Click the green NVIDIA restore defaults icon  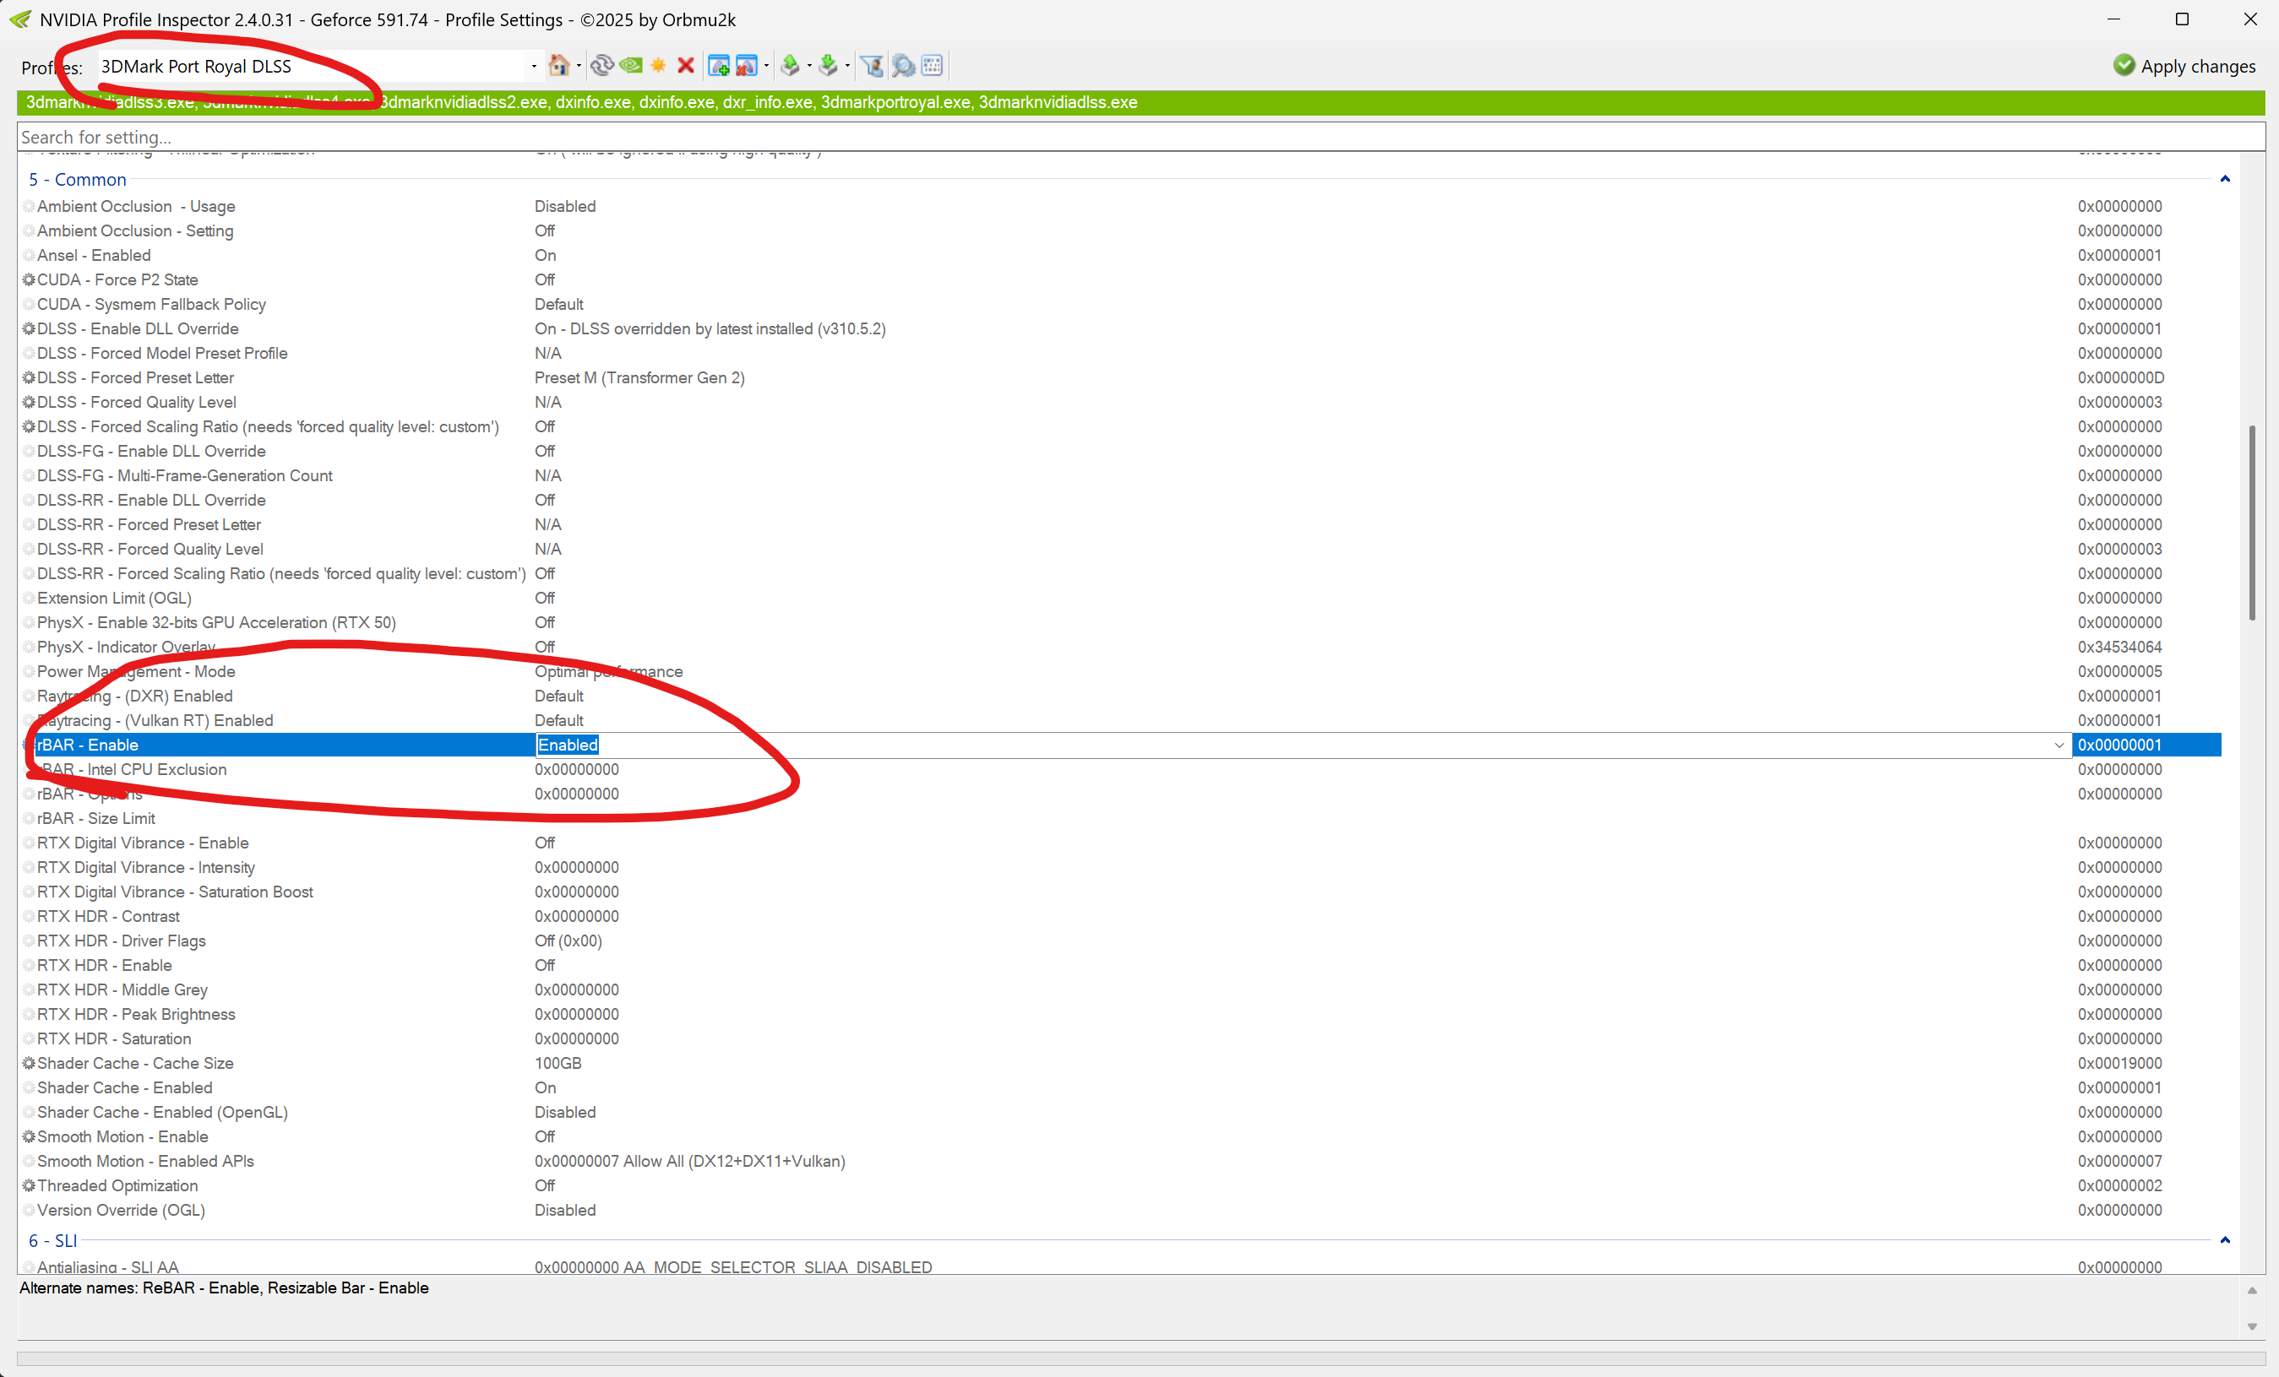point(631,66)
